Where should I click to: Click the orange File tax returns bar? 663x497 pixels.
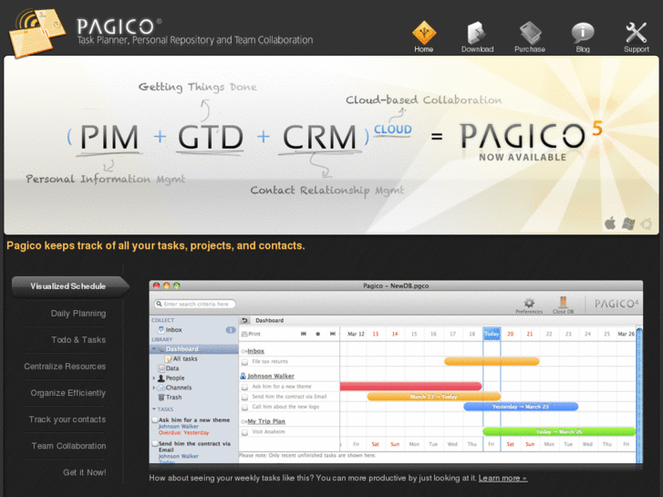point(492,361)
